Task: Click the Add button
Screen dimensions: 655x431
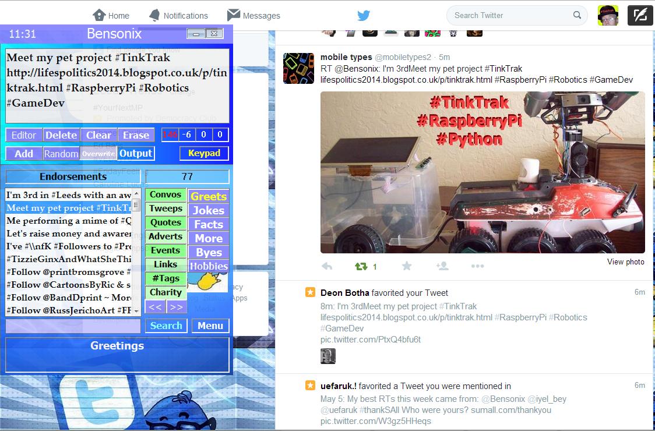Action: pyautogui.click(x=24, y=153)
